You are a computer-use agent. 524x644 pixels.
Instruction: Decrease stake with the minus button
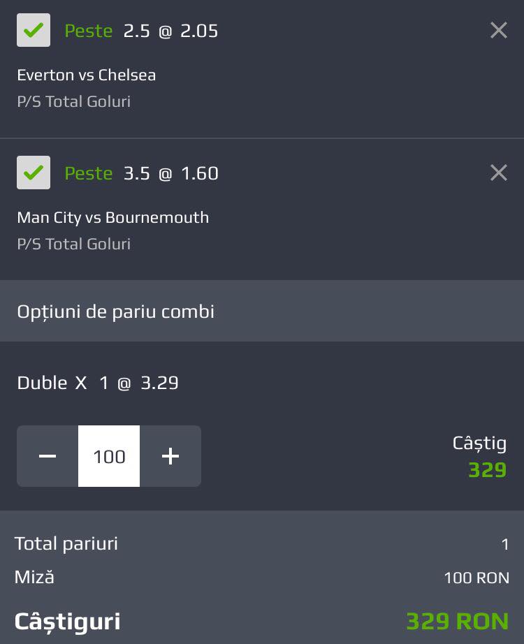pos(48,456)
